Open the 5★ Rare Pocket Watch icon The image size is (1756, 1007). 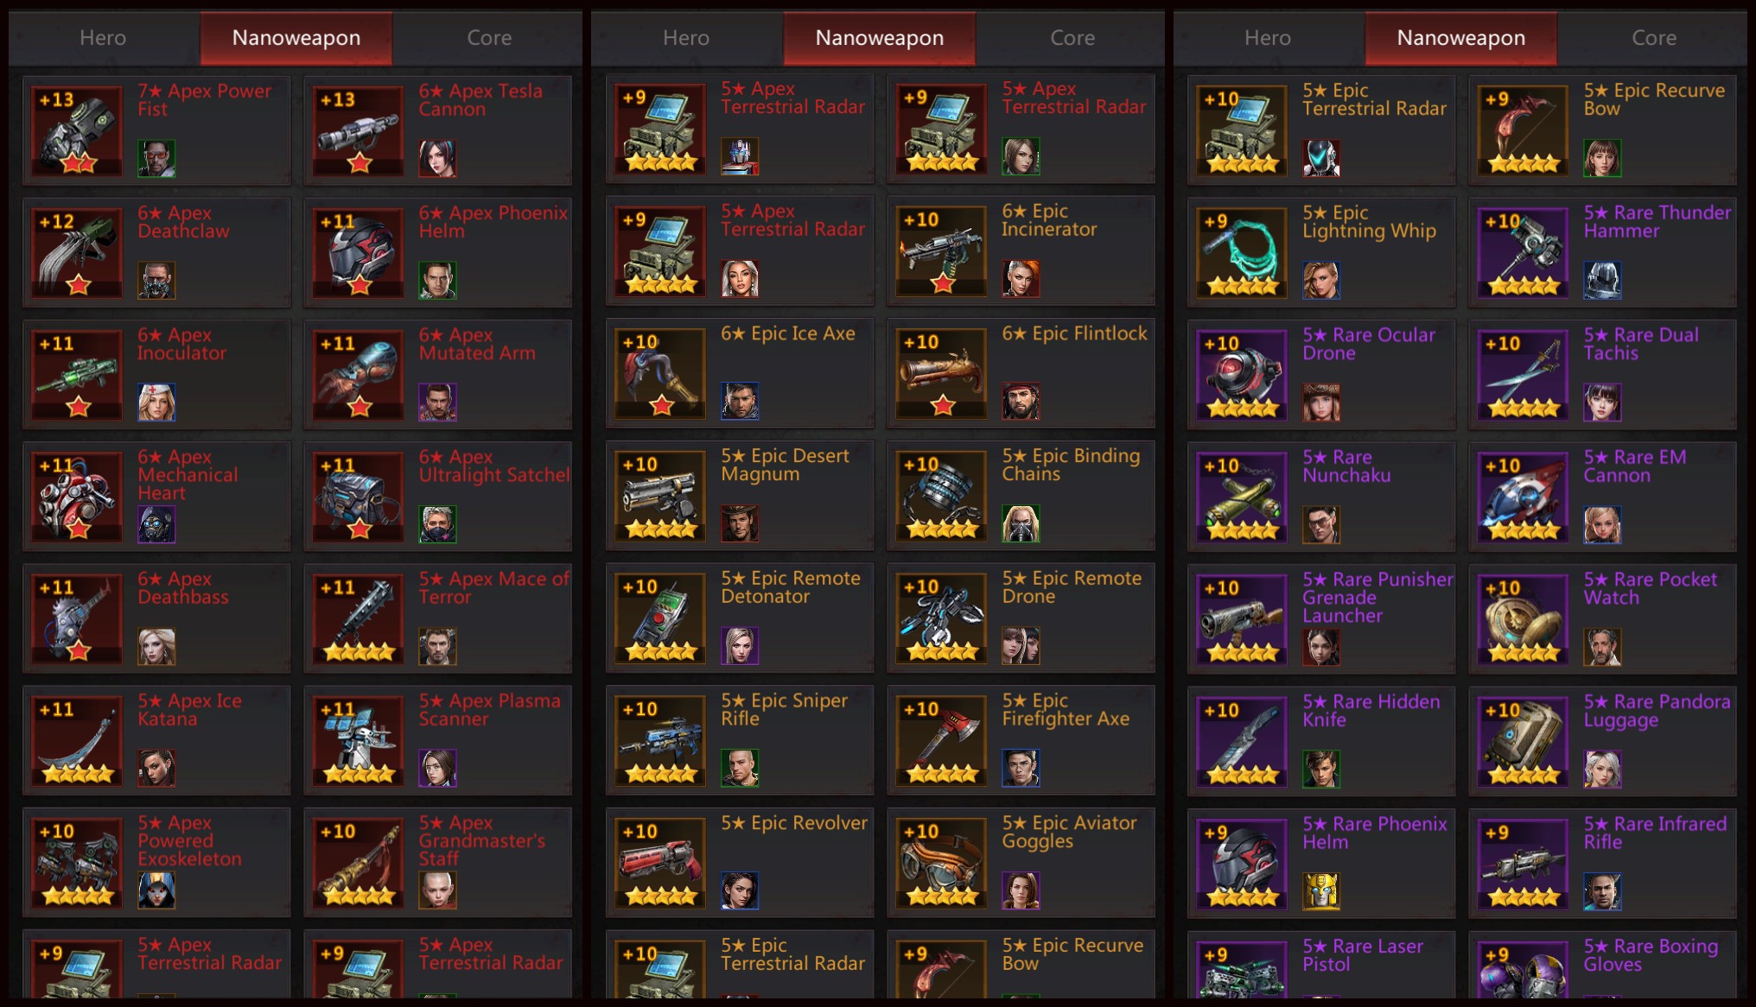point(1523,619)
